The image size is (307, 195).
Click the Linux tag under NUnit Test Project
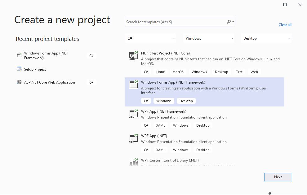click(x=160, y=72)
